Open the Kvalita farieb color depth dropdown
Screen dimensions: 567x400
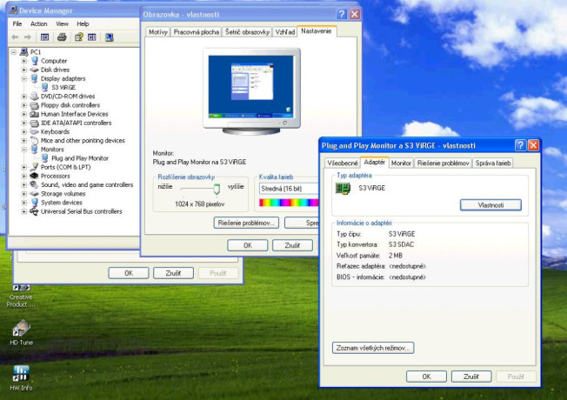289,189
